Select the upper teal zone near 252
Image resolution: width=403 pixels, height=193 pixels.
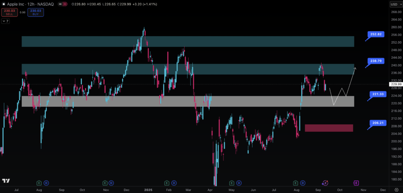click(x=188, y=41)
